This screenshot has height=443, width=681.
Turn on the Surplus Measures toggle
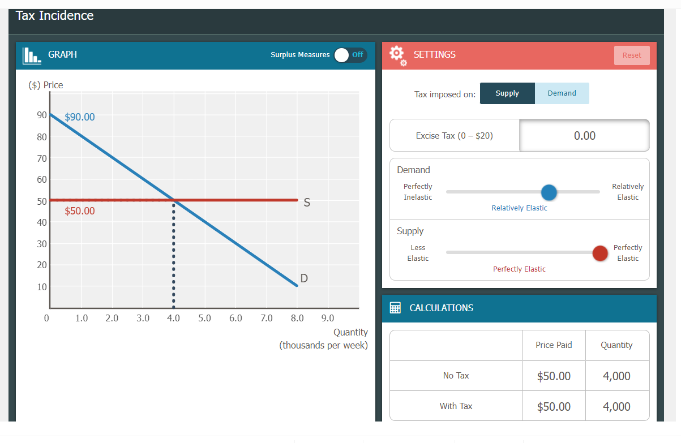pyautogui.click(x=350, y=55)
